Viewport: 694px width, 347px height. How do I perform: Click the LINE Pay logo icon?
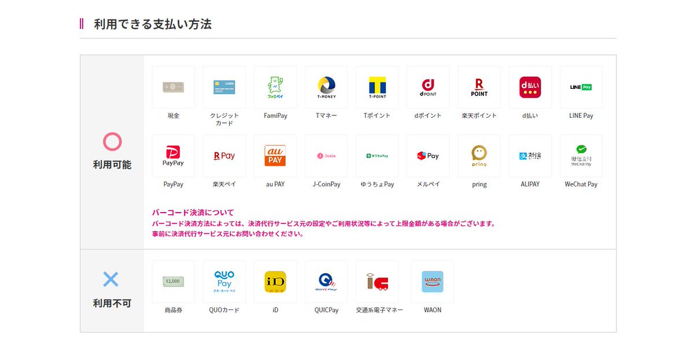pos(581,87)
